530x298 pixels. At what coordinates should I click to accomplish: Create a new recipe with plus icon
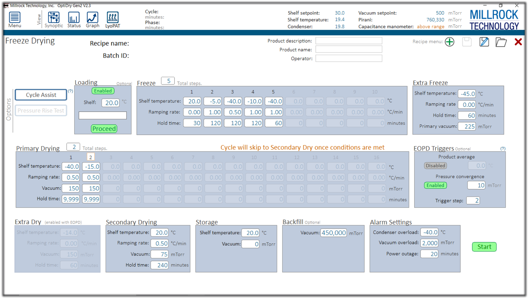450,42
